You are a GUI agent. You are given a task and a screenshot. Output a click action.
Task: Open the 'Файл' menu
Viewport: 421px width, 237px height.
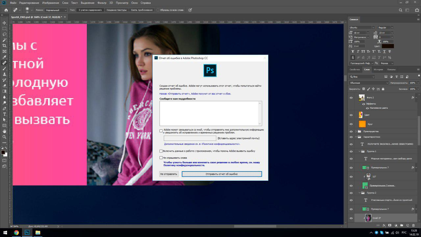tap(13, 3)
